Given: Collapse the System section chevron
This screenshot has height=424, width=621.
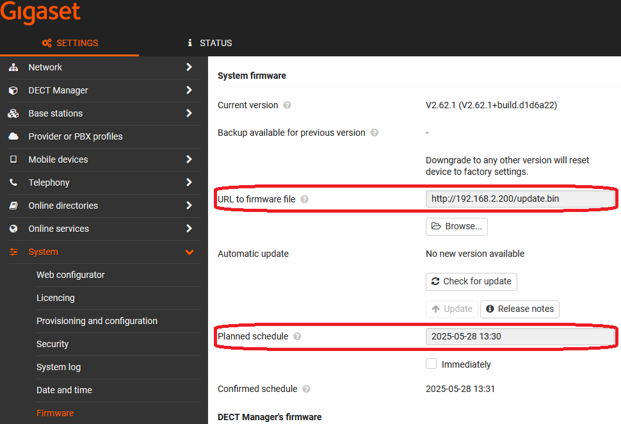Looking at the screenshot, I should 190,252.
